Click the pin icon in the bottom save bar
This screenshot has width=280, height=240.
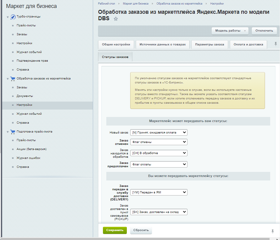tap(273, 231)
